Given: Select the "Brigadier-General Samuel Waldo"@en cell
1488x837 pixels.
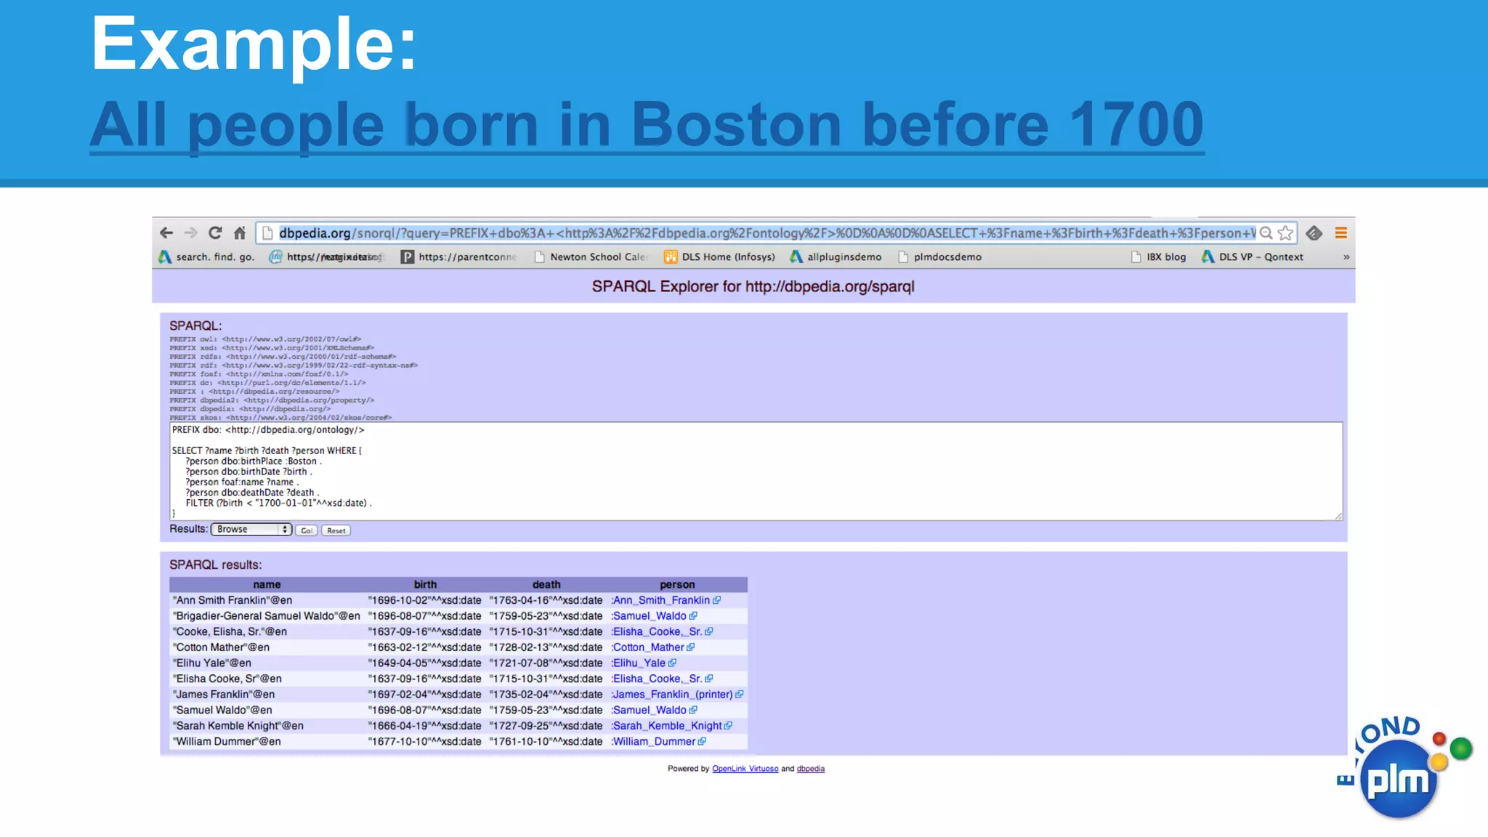Looking at the screenshot, I should (x=267, y=616).
